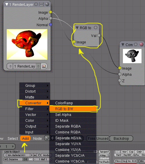Screen dimensions: 145x164
Task: Toggle the No RGB texture option
Action: pos(132,161)
